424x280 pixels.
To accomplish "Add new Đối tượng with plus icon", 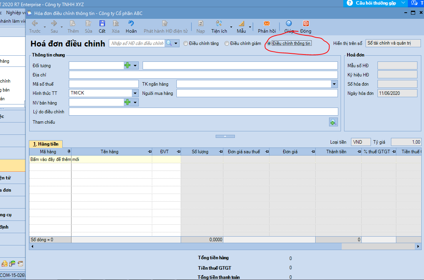I will tap(127, 65).
